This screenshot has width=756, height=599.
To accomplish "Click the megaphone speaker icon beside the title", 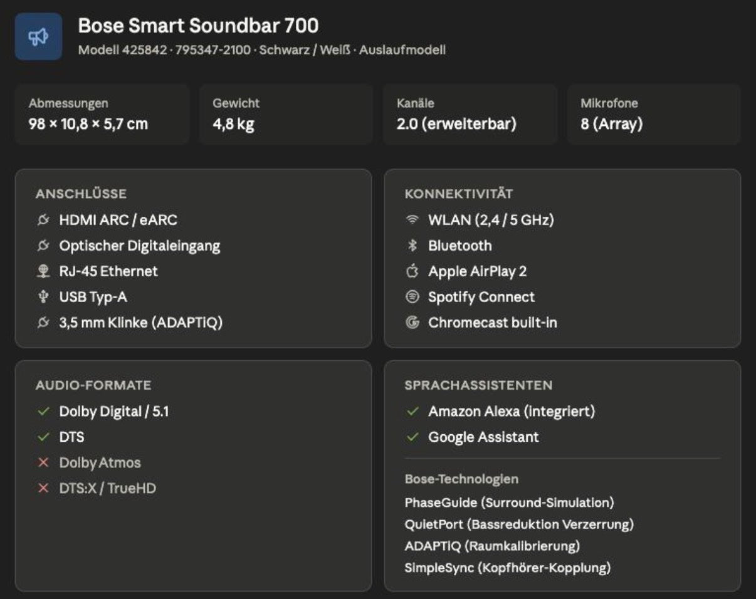I will [38, 37].
